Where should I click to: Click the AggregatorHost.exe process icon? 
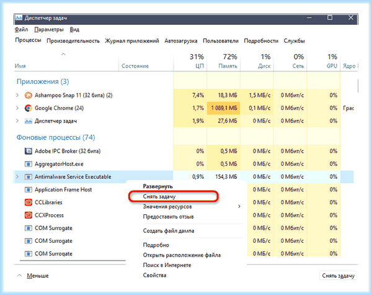[29, 164]
